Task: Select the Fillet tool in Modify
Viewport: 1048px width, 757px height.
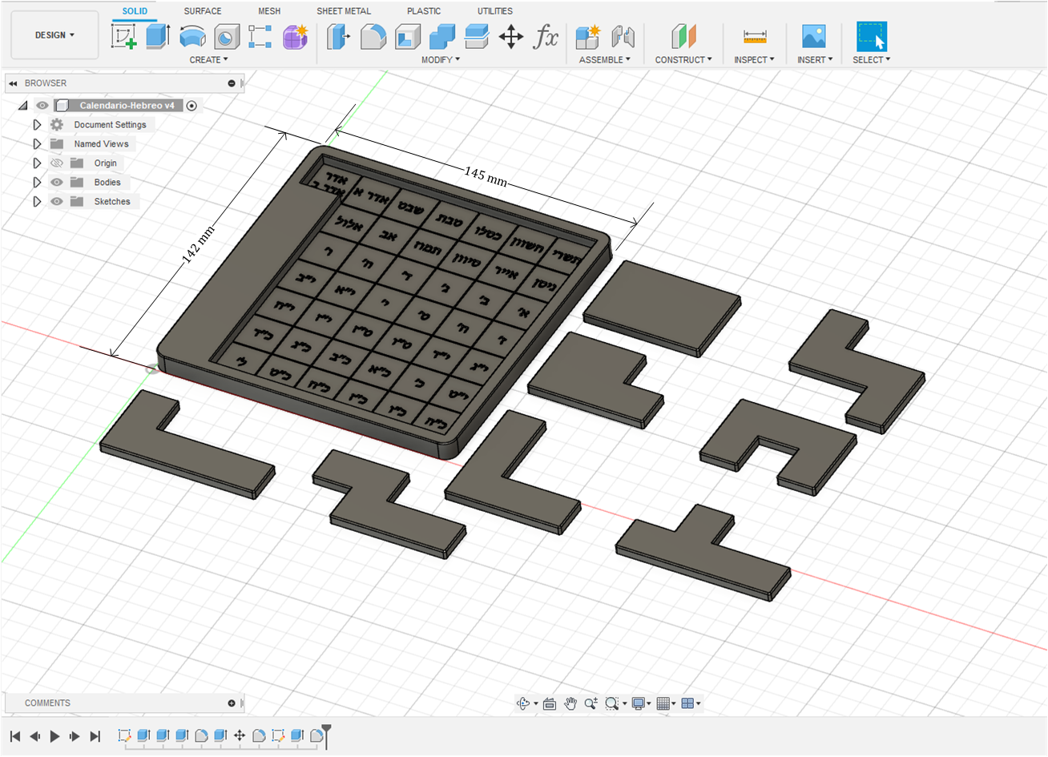Action: (373, 36)
